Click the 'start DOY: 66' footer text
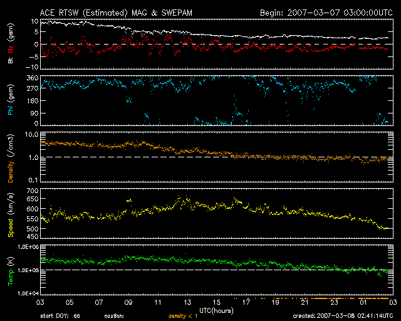The image size is (401, 321). pos(60,317)
